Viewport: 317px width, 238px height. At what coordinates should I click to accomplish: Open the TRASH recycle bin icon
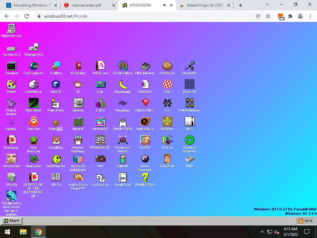tap(11, 180)
